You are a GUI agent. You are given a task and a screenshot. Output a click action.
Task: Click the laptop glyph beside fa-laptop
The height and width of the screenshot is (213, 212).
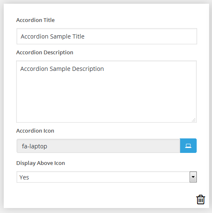click(188, 146)
